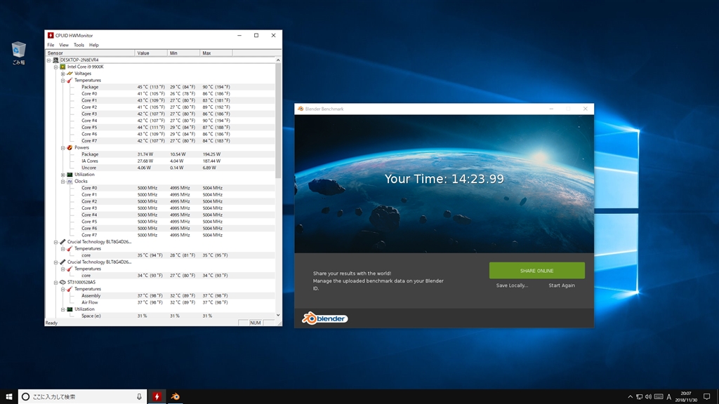
Task: Switch to Blender from the taskbar
Action: coord(175,397)
